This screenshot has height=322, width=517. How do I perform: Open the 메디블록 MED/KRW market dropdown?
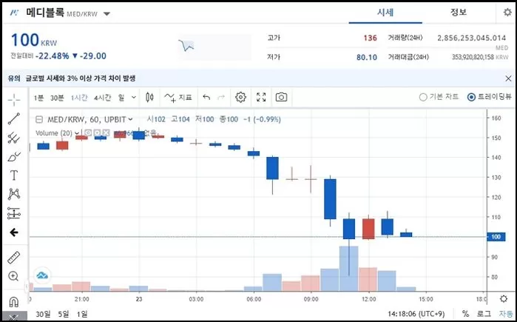pyautogui.click(x=107, y=14)
